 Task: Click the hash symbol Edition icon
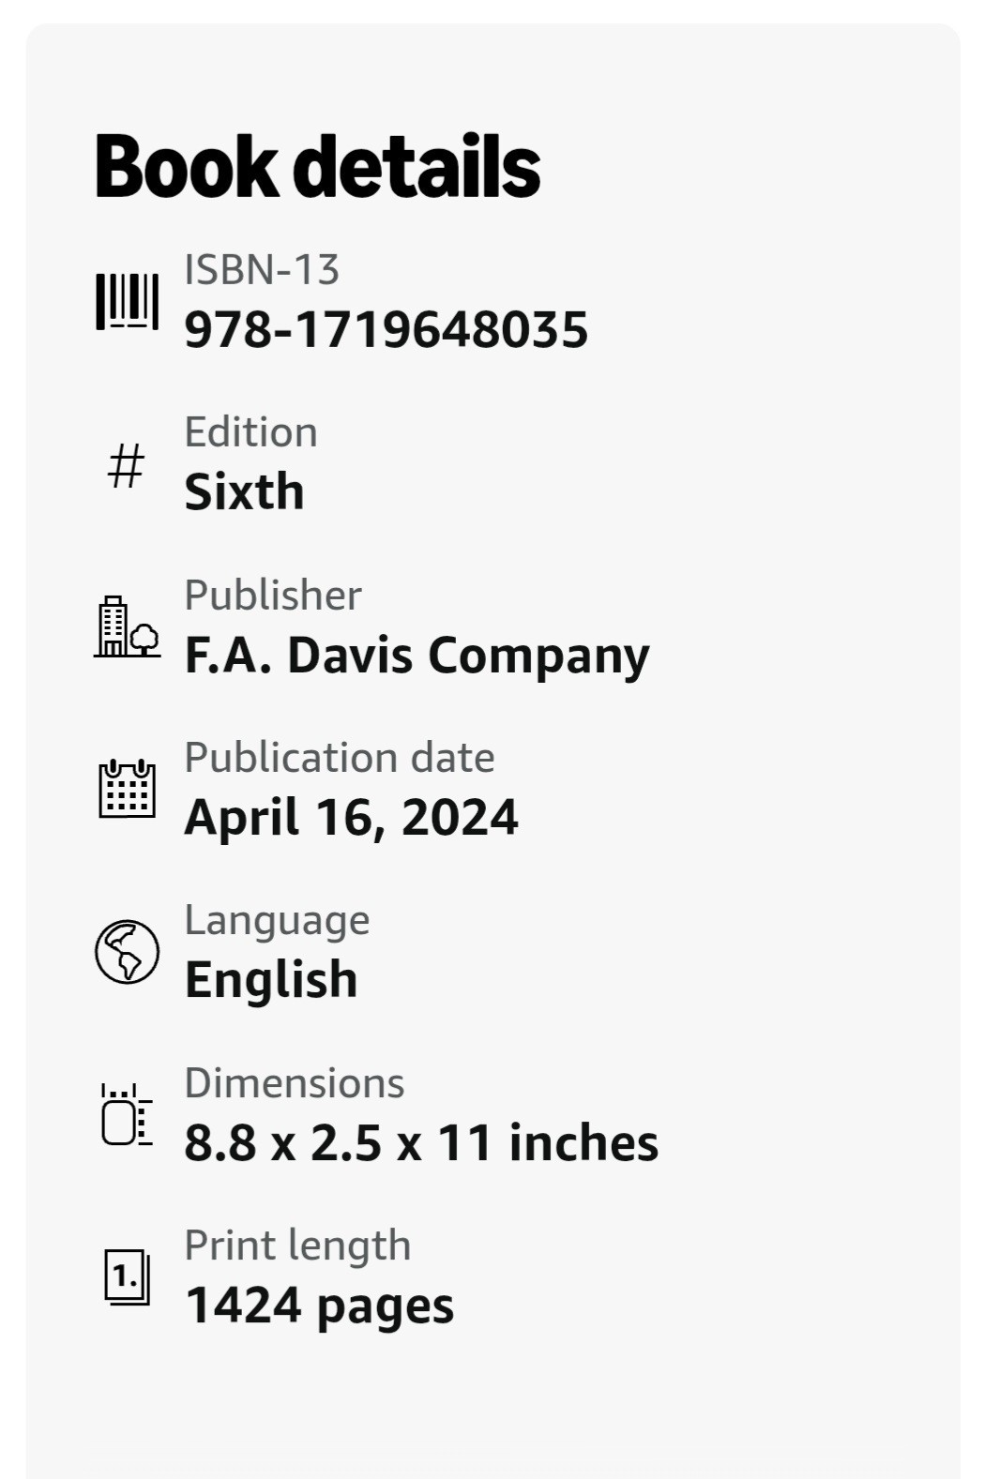click(x=127, y=465)
